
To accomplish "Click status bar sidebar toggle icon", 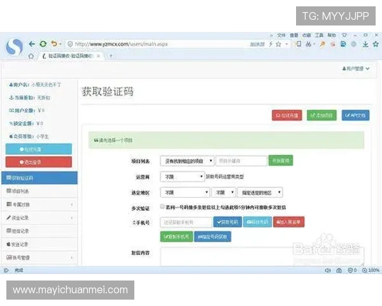I will [x=6, y=270].
